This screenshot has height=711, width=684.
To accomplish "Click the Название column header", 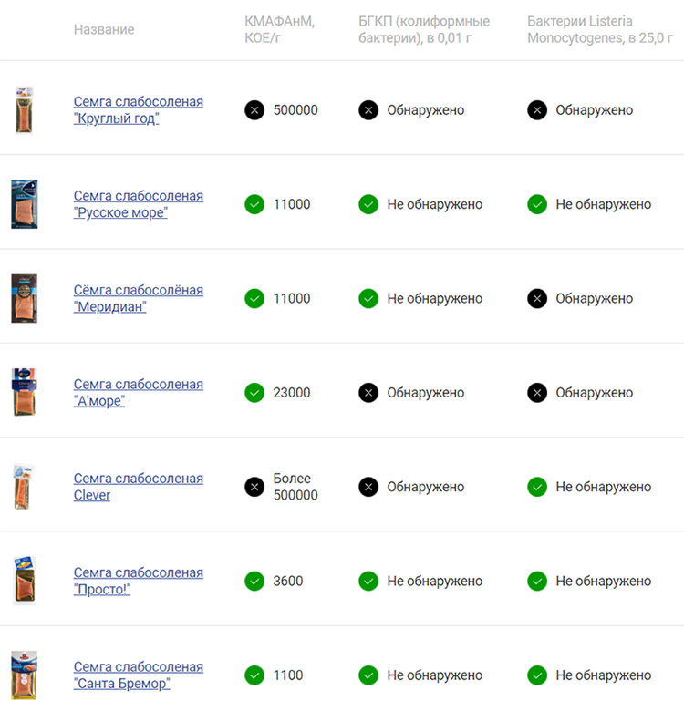I will click(104, 29).
